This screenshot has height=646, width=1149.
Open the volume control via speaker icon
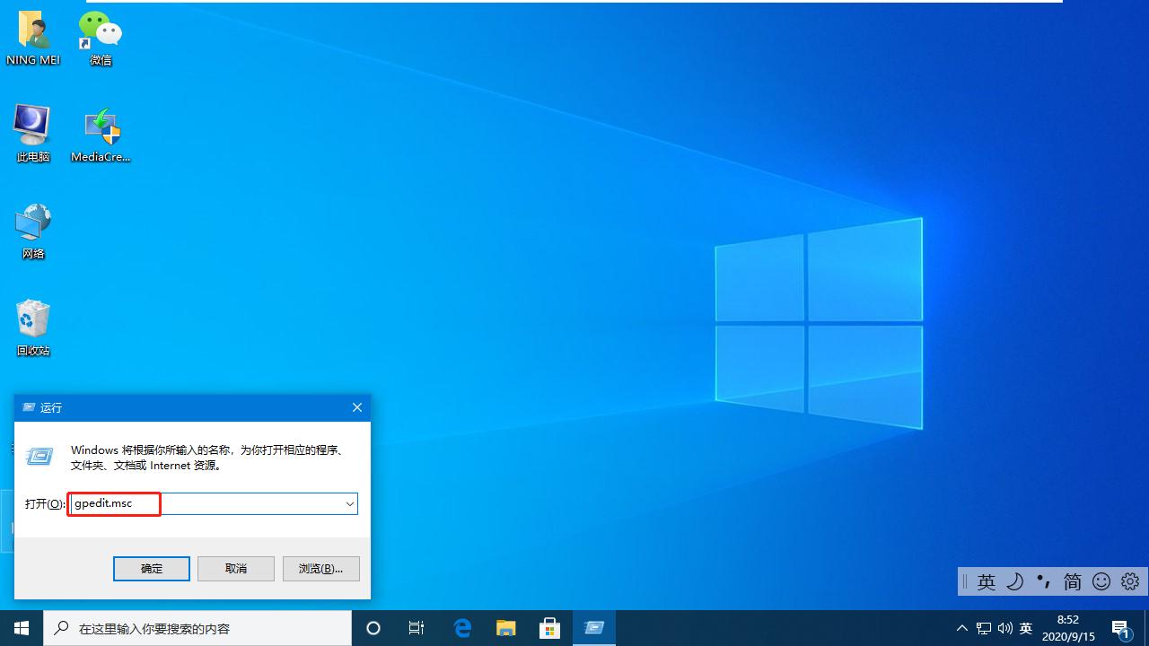[1004, 628]
